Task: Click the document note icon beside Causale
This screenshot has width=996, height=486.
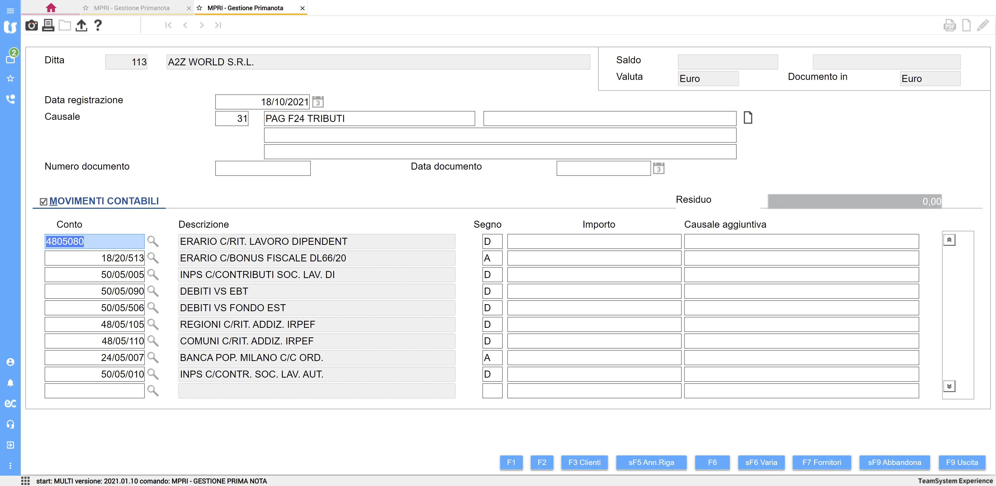Action: (x=748, y=117)
